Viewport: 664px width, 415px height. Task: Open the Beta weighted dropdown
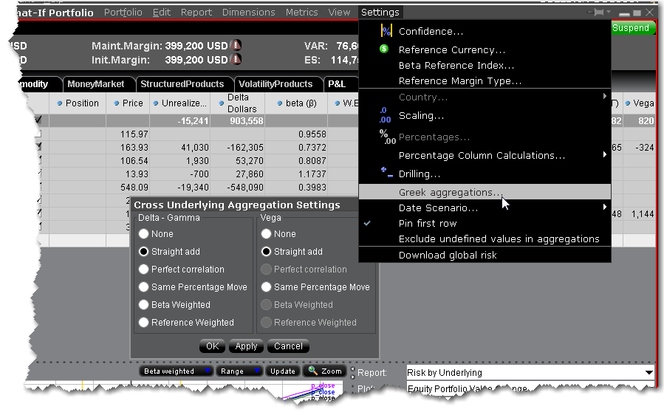(x=177, y=371)
